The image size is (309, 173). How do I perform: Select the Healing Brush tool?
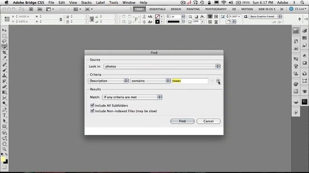tap(4, 64)
